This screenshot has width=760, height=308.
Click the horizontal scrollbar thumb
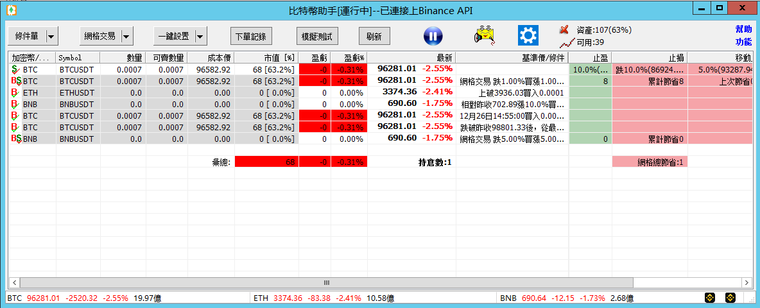327,282
